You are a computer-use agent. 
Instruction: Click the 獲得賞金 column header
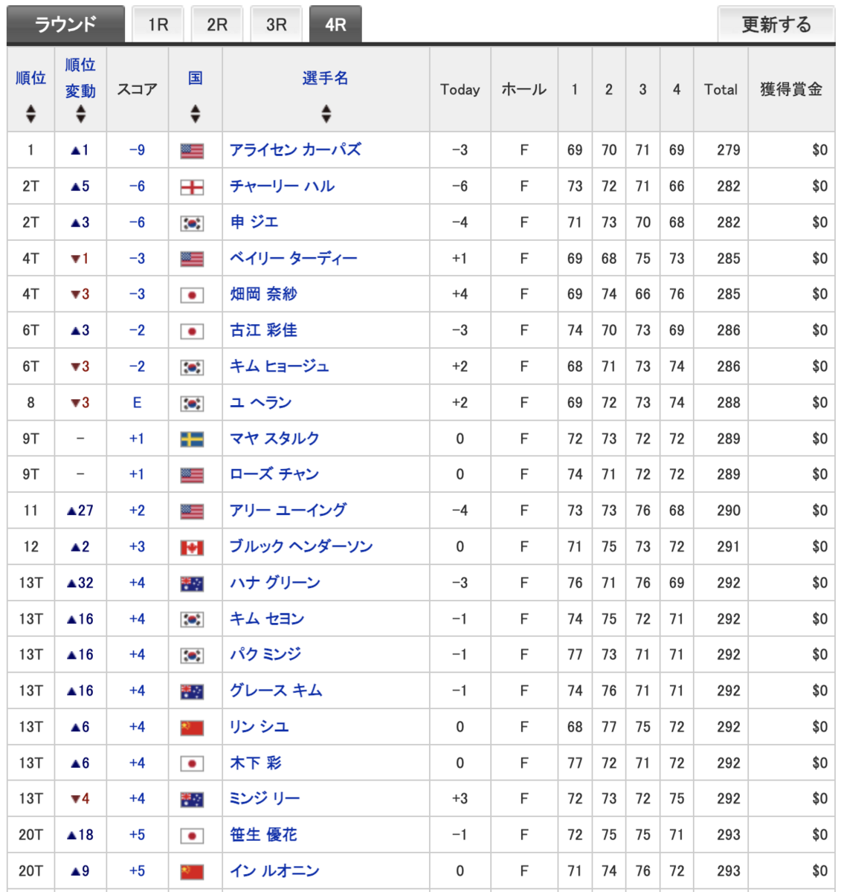pyautogui.click(x=791, y=89)
